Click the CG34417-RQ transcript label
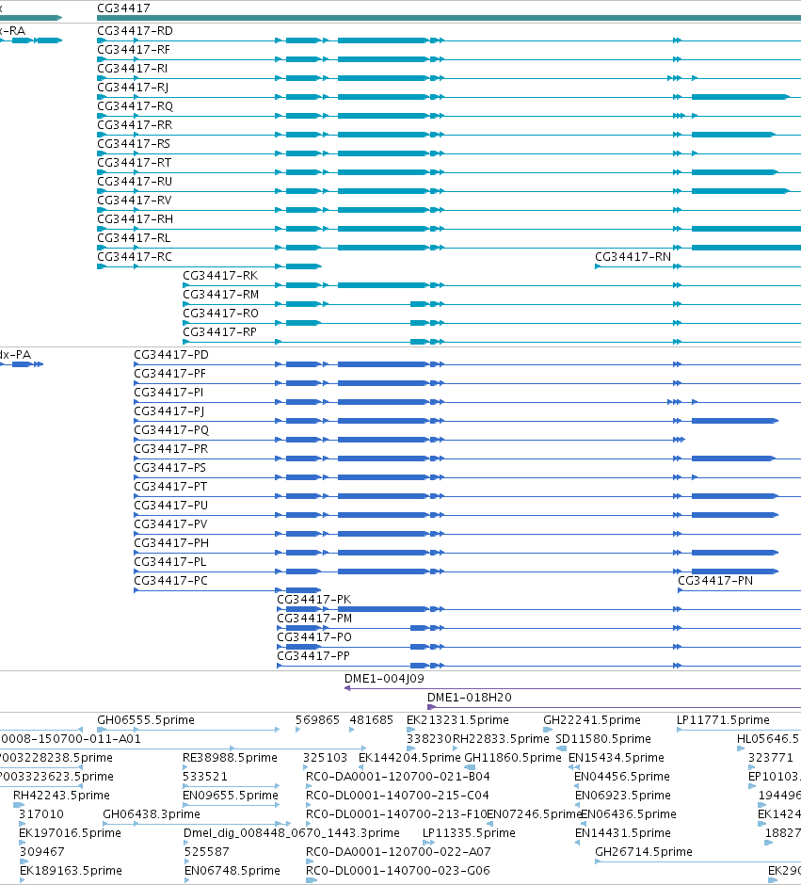The height and width of the screenshot is (885, 801). [135, 106]
